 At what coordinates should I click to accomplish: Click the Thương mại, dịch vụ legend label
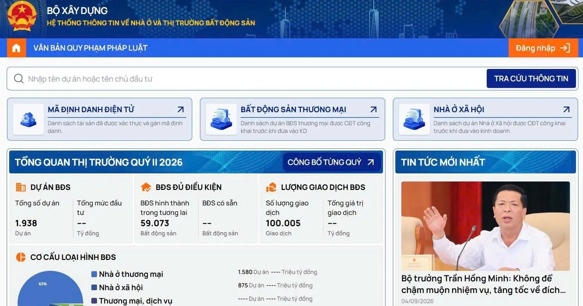[x=135, y=301]
